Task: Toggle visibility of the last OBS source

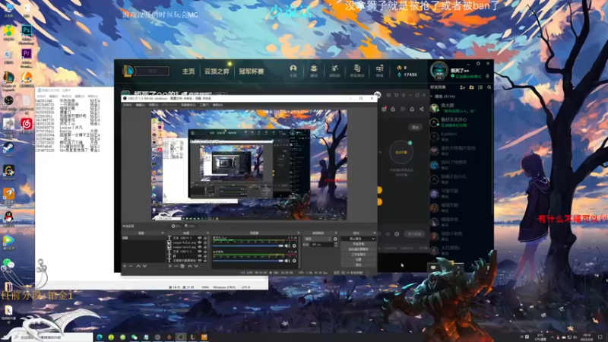Action: 200,261
